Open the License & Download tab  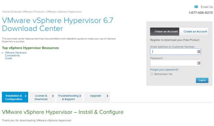42,97
